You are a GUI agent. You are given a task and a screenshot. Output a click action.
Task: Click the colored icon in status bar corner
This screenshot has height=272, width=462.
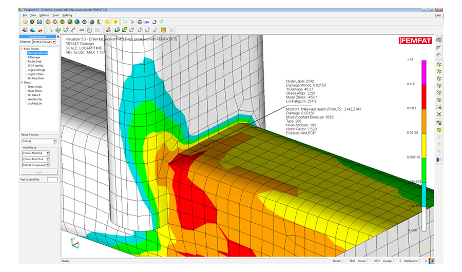click(431, 261)
